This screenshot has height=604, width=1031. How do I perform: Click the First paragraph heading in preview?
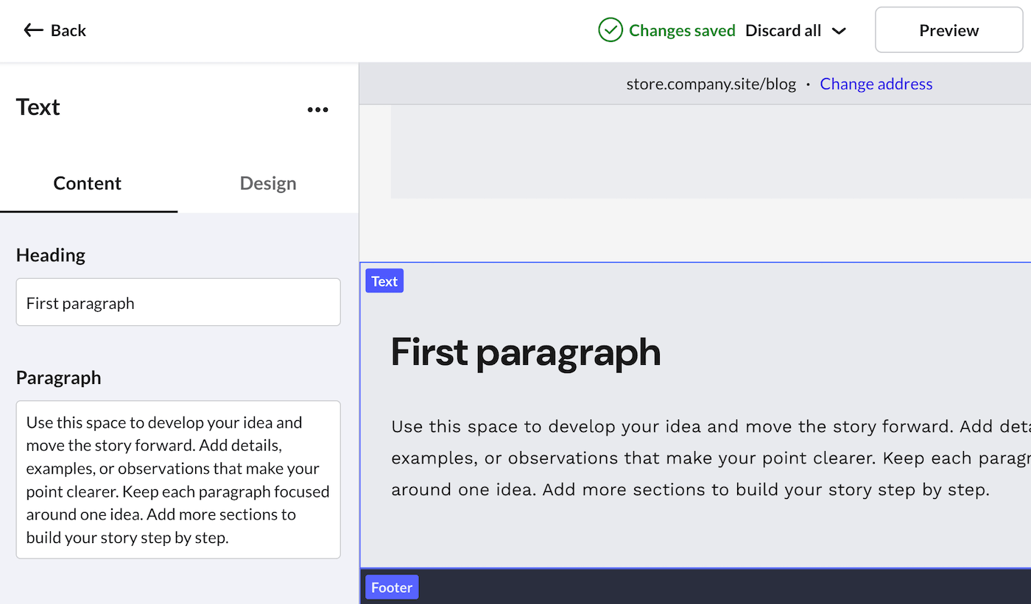coord(526,352)
